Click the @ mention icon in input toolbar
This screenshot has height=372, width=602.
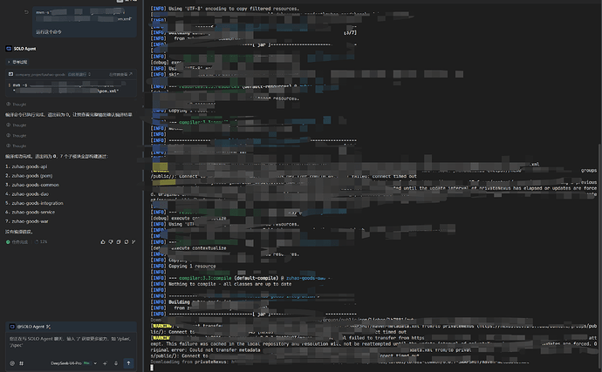click(x=12, y=363)
